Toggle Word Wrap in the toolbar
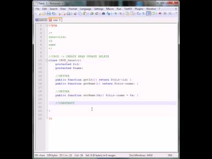 139,14
